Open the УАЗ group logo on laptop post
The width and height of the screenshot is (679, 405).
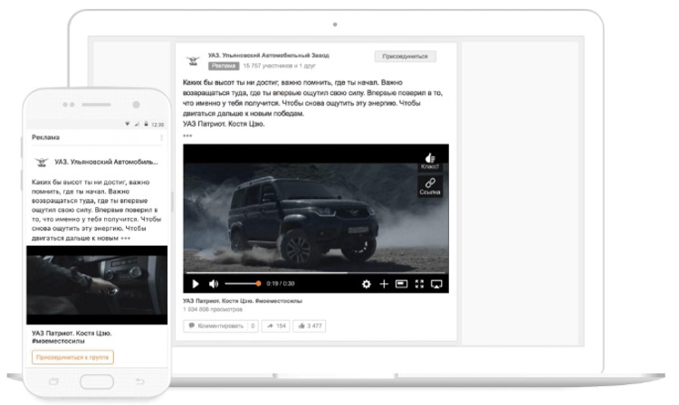pyautogui.click(x=193, y=61)
